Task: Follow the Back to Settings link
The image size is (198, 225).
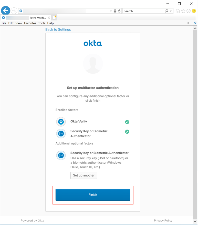Action: pos(58,30)
